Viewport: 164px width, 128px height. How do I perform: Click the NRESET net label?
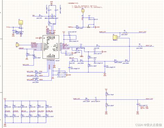(21, 48)
